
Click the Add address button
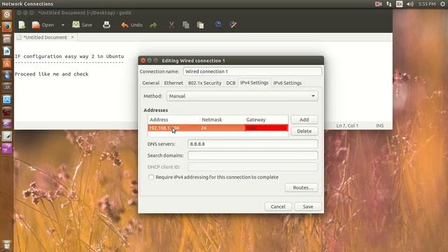304,120
